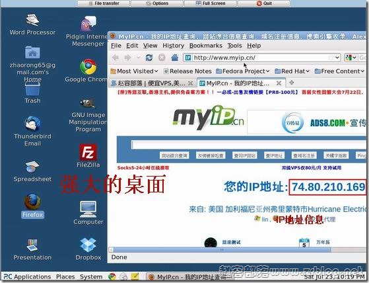369x283 pixels.
Task: Select the Thunderbird Email desktop icon
Action: pos(32,131)
